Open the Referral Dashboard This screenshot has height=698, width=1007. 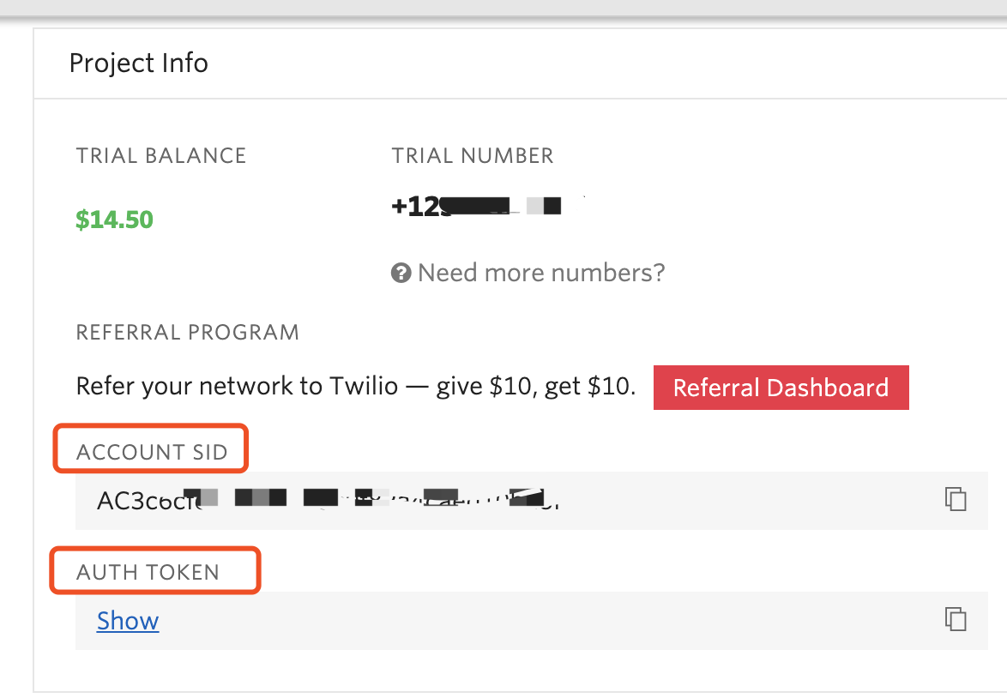click(781, 388)
